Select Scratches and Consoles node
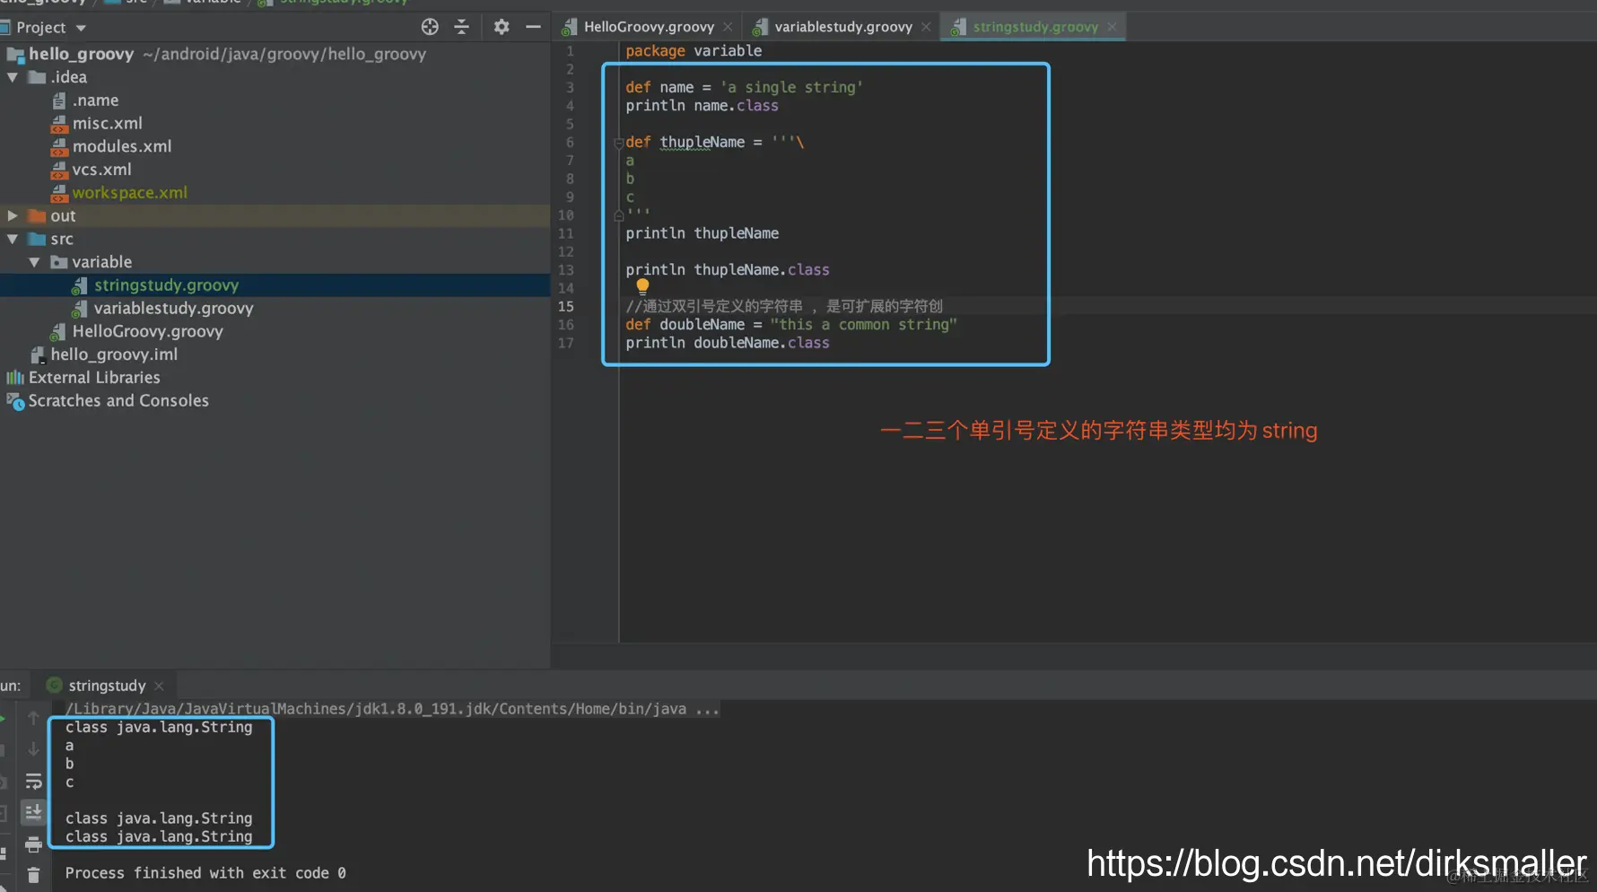Image resolution: width=1597 pixels, height=892 pixels. point(118,401)
